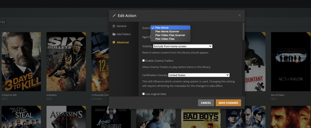The image size is (311, 128).
Task: Open the 3 Days to Kill poster
Action: pos(21,62)
